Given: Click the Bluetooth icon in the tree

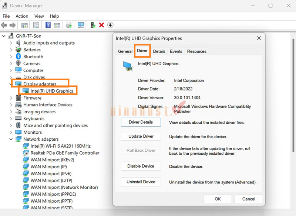Looking at the screenshot, I should (18, 56).
